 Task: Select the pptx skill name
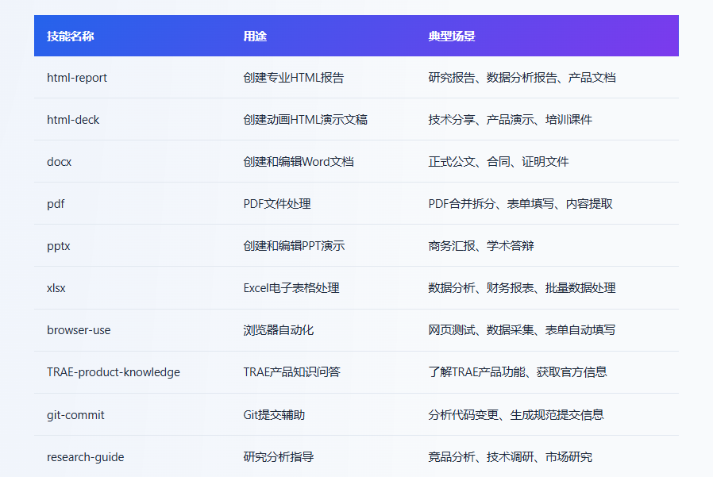point(59,246)
